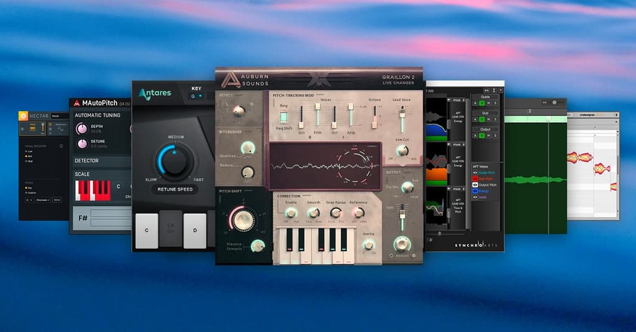Toggle the Preserve Formants knob

[257, 246]
